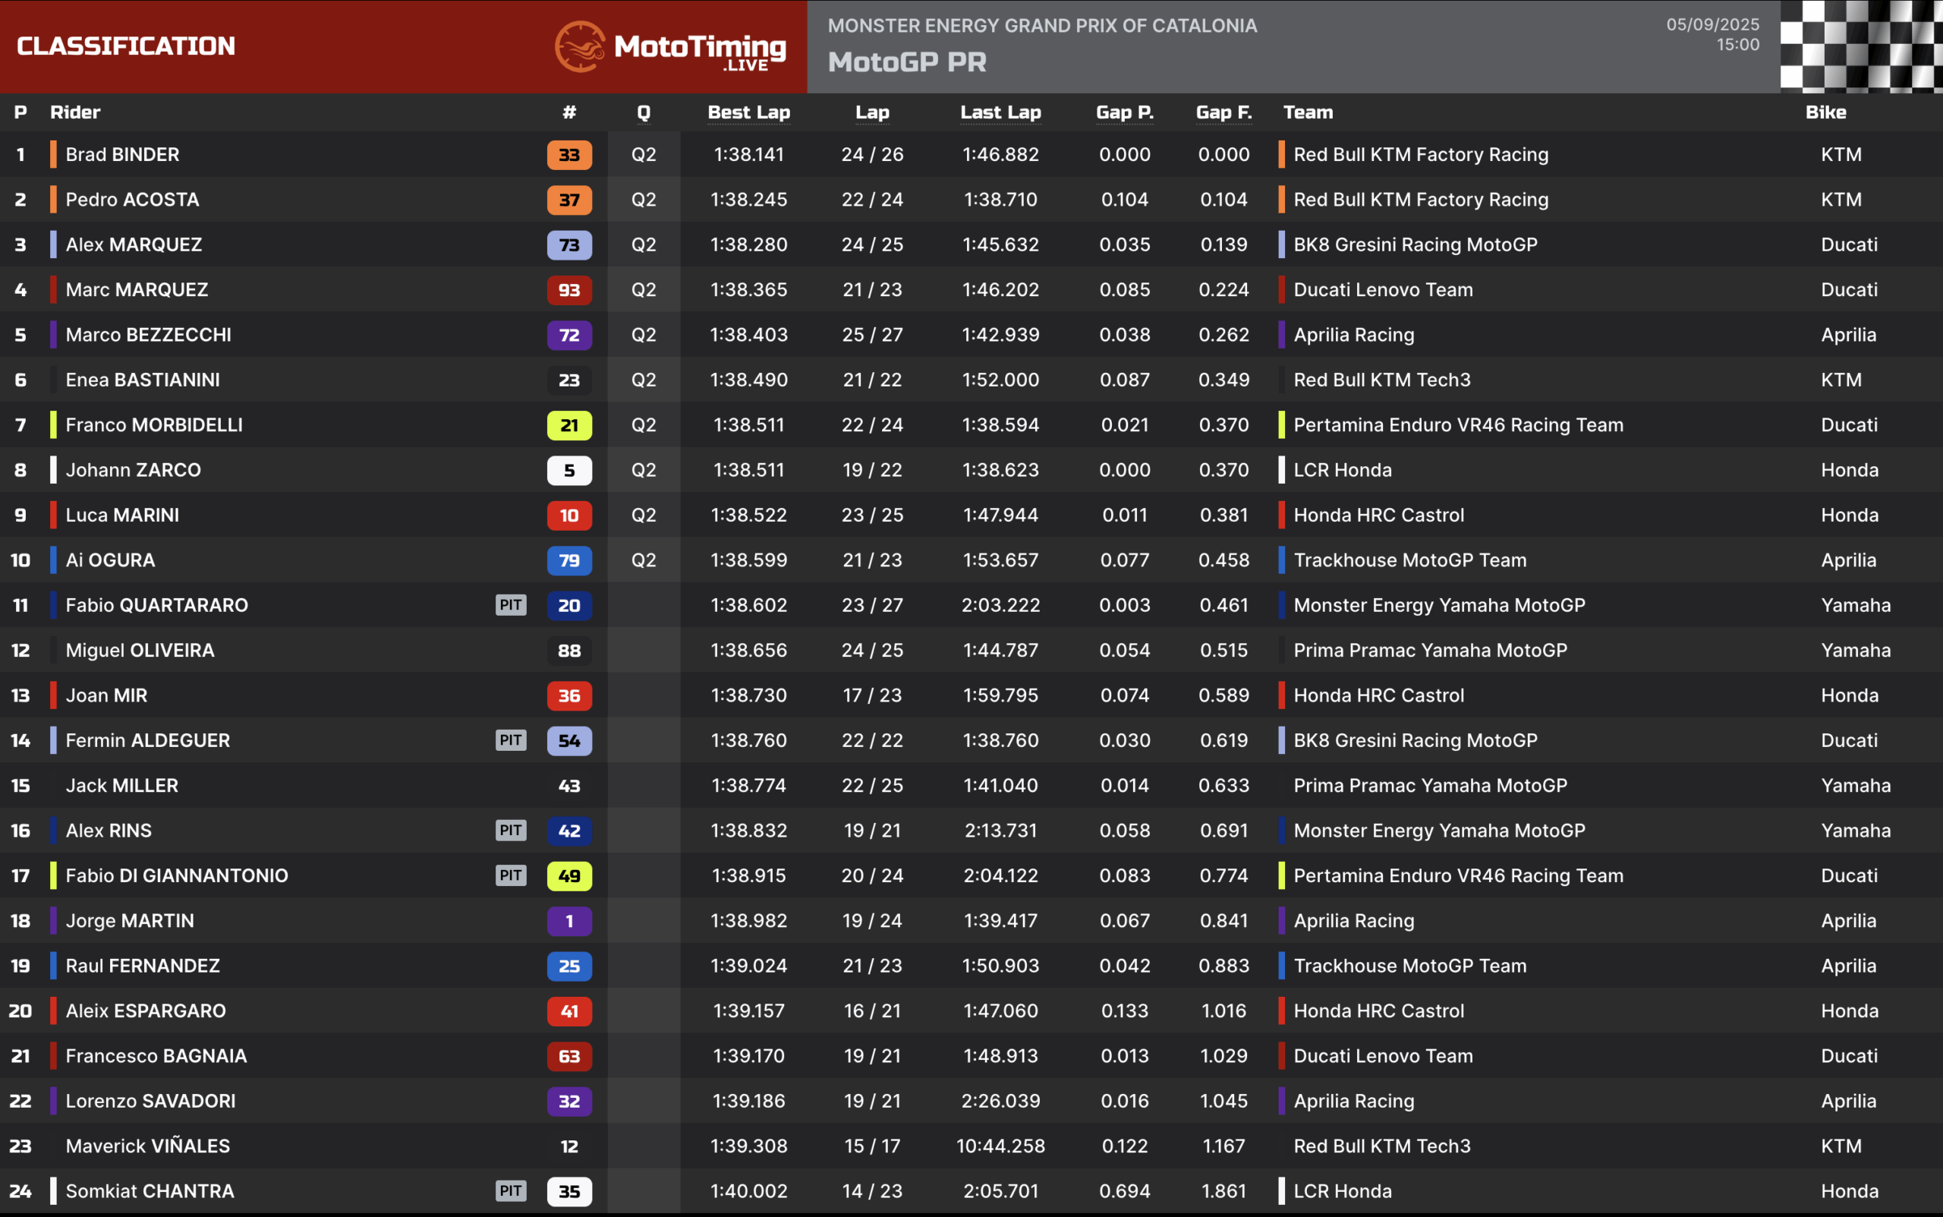Sort by the P position column header

[20, 112]
